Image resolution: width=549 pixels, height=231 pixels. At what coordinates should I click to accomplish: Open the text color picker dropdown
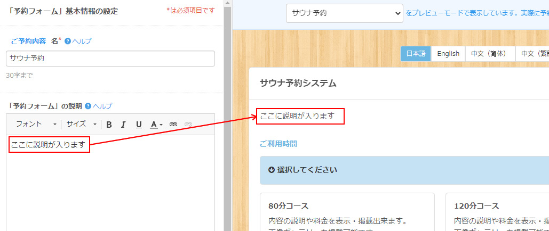(156, 125)
